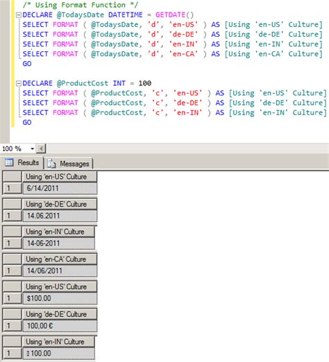The image size is (329, 362).
Task: Click the first GO statement
Action: point(27,64)
